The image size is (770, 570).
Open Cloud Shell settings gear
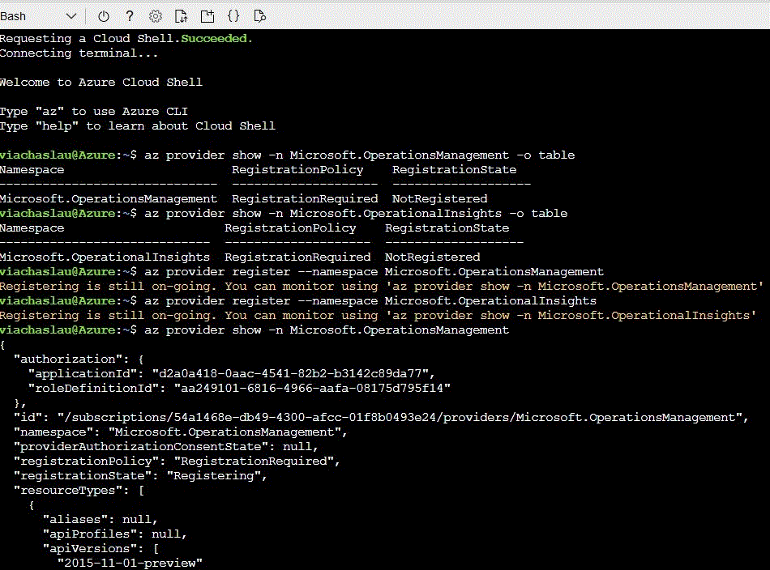(x=155, y=16)
